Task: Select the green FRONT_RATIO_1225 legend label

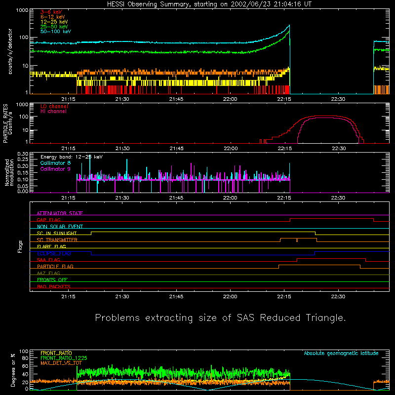Action: click(64, 358)
